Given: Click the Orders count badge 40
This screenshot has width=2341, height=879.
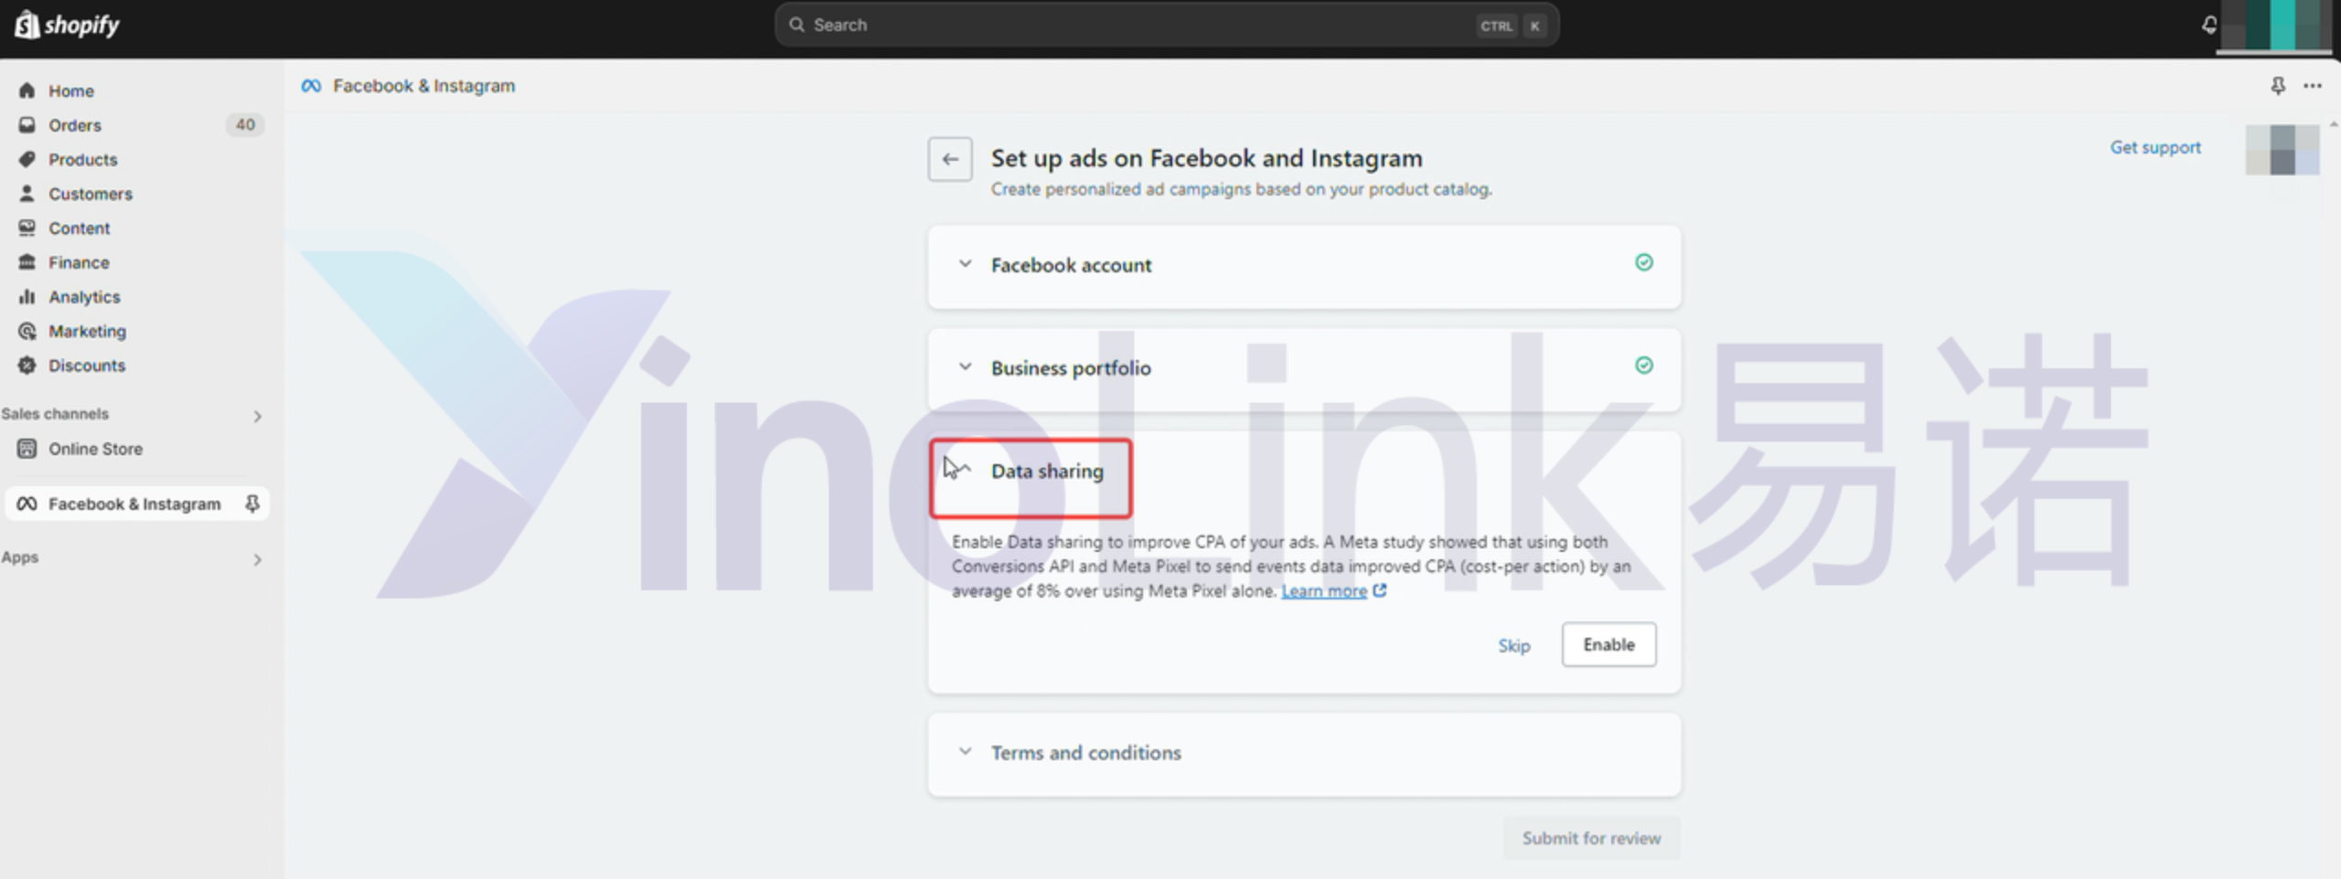Looking at the screenshot, I should pos(245,124).
